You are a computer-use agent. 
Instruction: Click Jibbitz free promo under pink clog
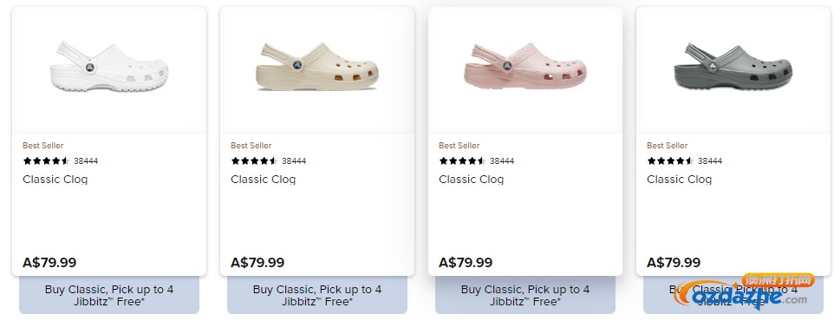click(525, 295)
